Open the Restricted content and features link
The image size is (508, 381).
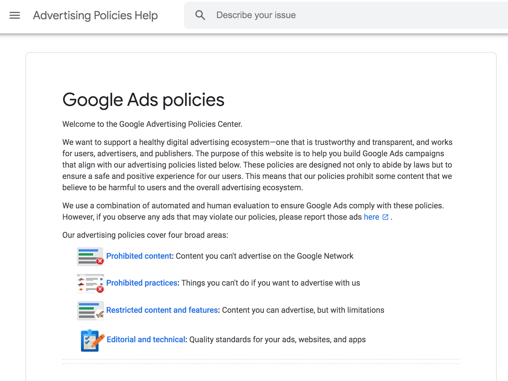coord(162,310)
